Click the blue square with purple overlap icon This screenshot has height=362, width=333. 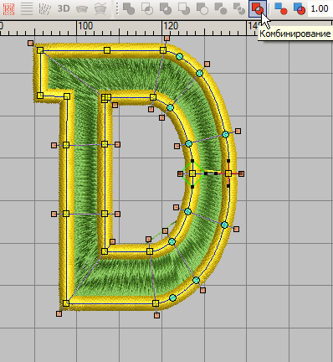click(299, 8)
